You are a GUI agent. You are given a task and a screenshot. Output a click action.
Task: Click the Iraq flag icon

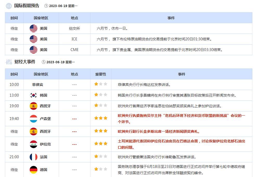click(x=34, y=144)
